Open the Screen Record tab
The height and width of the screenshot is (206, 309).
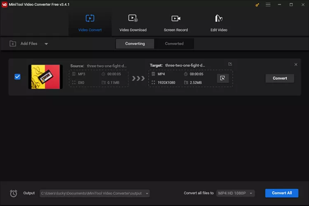coord(176,23)
